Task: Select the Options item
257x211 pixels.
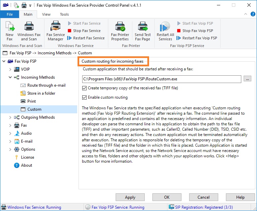Action: coord(25,149)
